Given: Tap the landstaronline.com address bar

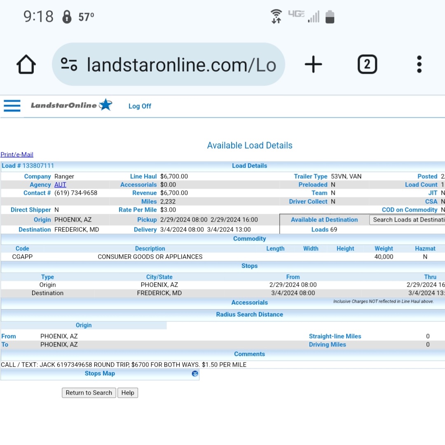Looking at the screenshot, I should coord(181,65).
